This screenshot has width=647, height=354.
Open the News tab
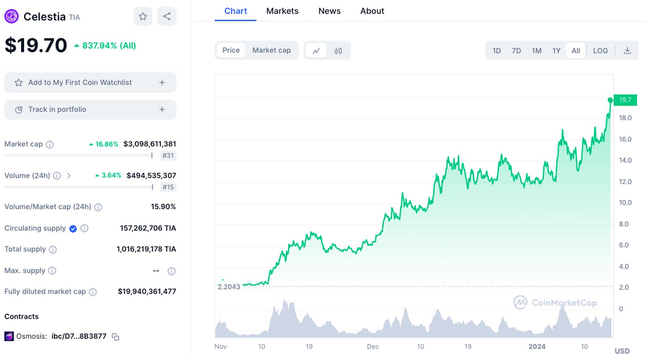(330, 11)
